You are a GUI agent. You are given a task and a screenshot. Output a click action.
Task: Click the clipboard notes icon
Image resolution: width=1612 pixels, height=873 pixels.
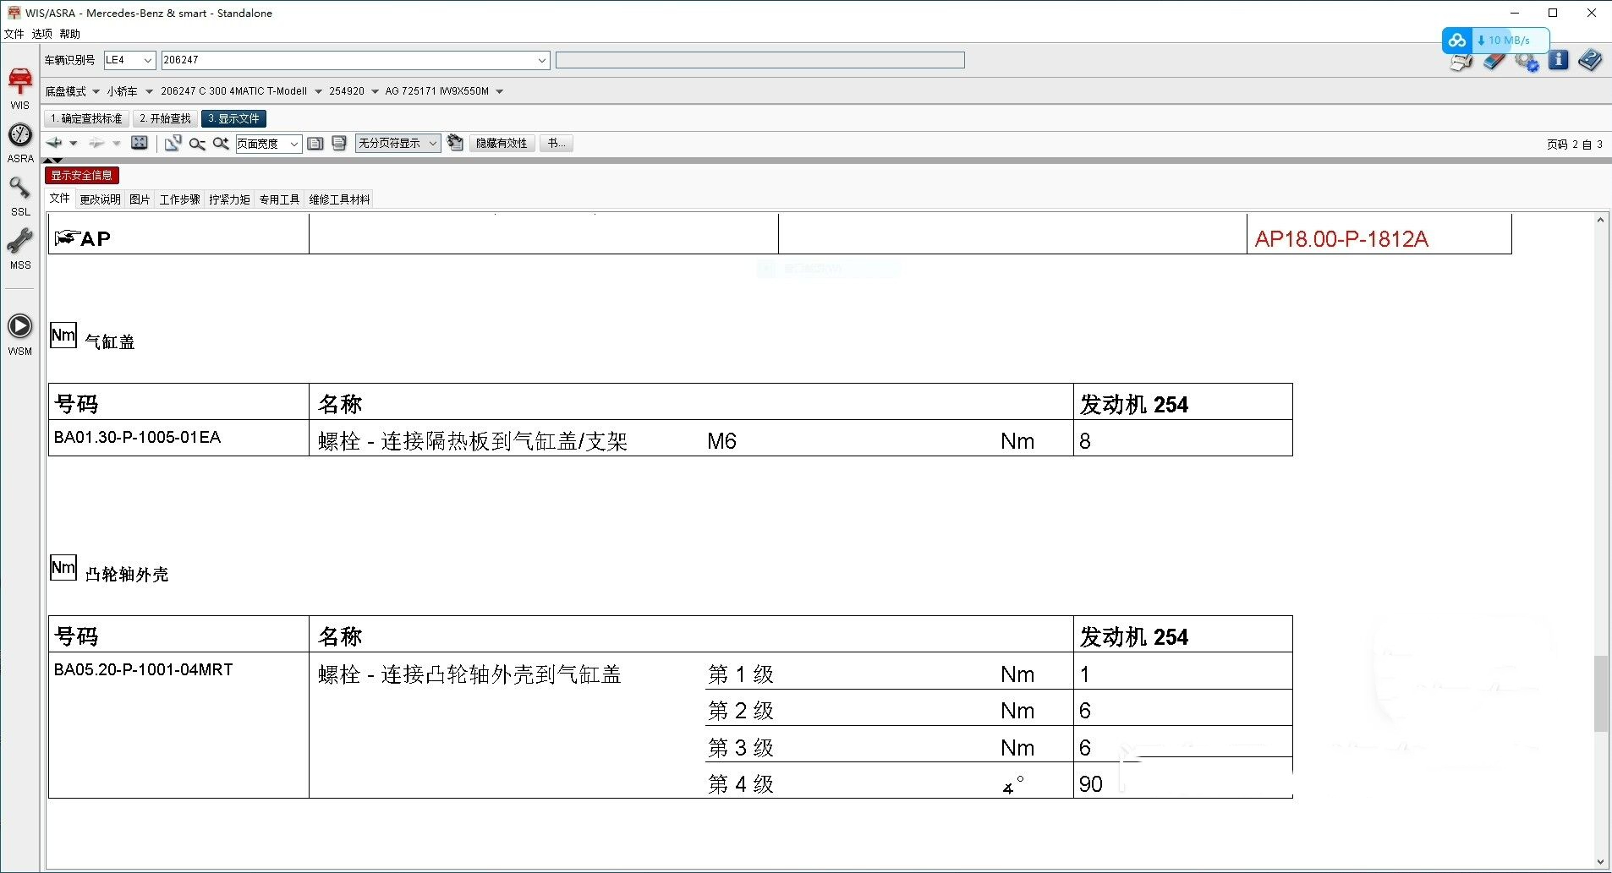pos(455,143)
